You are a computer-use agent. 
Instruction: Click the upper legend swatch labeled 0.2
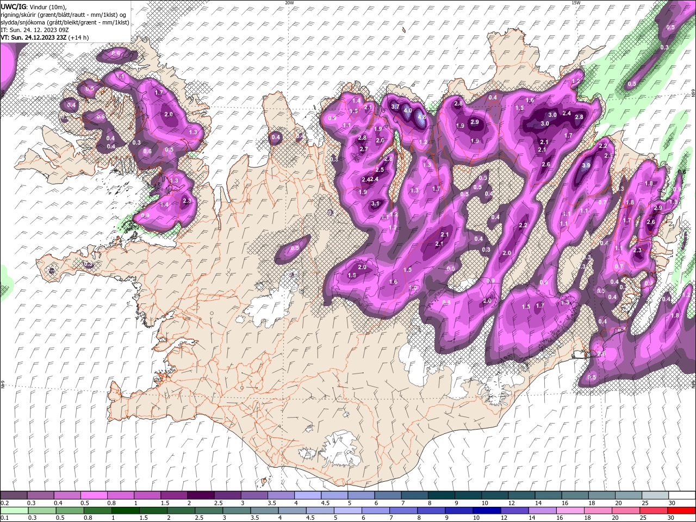pyautogui.click(x=14, y=495)
